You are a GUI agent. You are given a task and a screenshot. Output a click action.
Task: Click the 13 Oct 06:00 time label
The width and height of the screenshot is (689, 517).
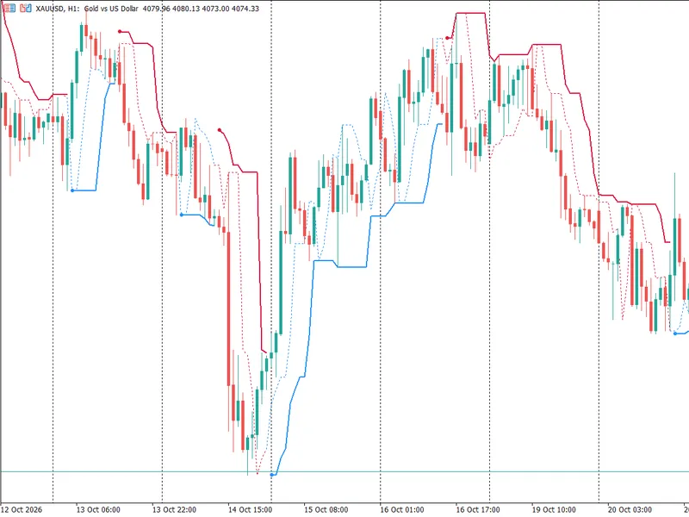98,509
